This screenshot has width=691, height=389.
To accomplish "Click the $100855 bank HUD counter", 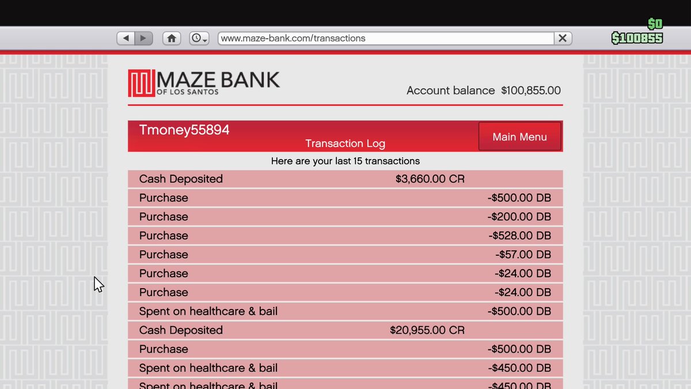I will [637, 39].
